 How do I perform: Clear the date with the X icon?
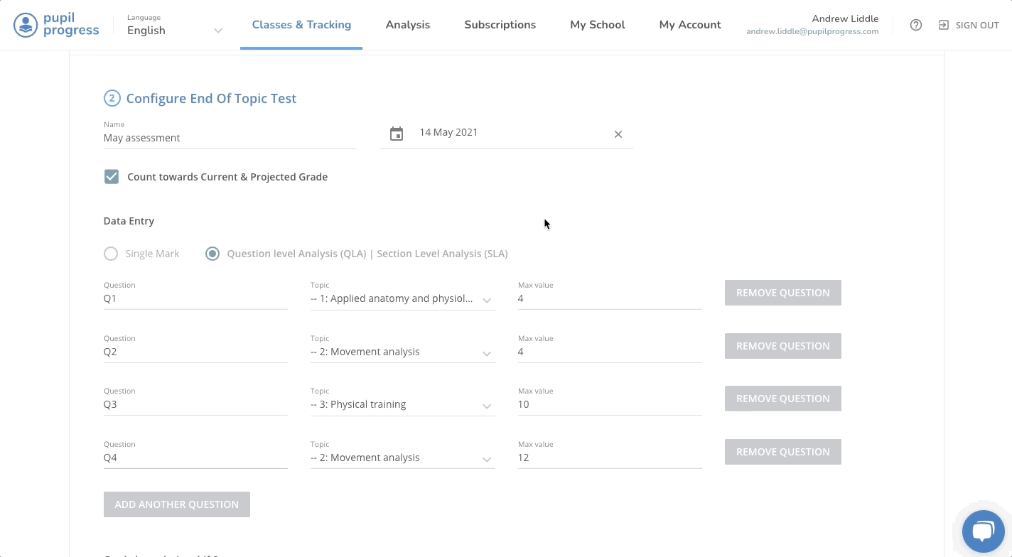coord(618,134)
